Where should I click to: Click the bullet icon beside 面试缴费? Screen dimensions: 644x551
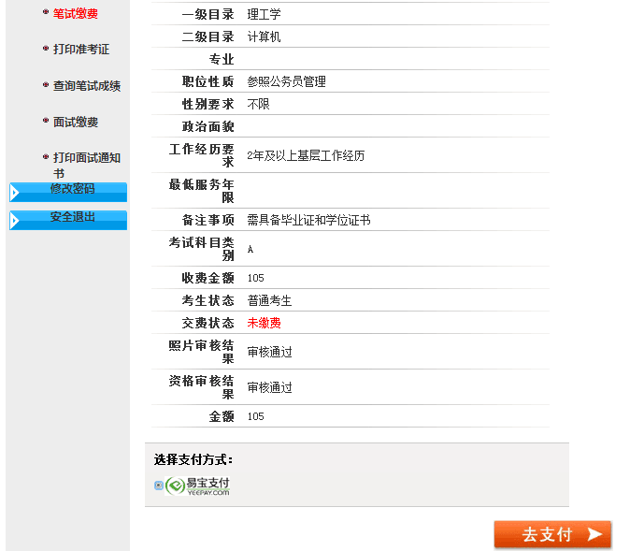click(x=45, y=121)
